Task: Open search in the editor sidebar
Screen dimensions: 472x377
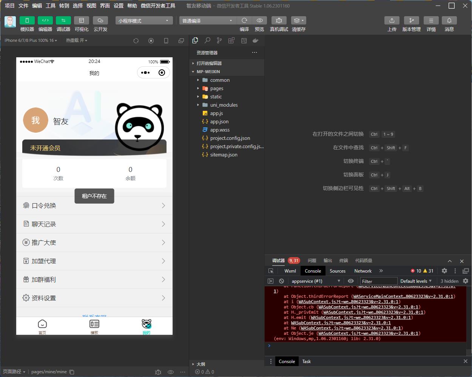Action: click(x=207, y=40)
